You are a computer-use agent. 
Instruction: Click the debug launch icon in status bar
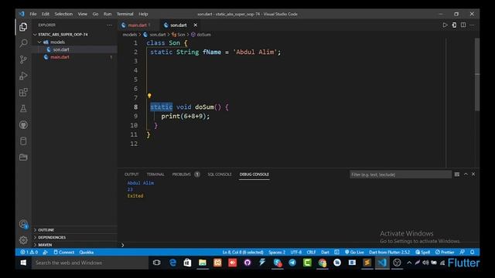point(46,253)
